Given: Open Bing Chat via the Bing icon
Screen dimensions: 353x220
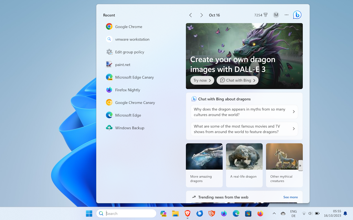Looking at the screenshot, I should click(297, 15).
